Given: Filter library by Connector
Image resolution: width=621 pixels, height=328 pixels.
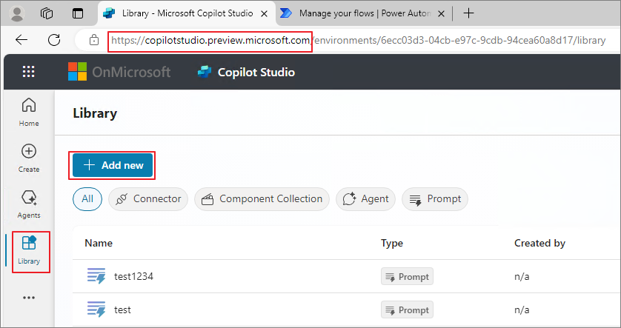Looking at the screenshot, I should (148, 198).
